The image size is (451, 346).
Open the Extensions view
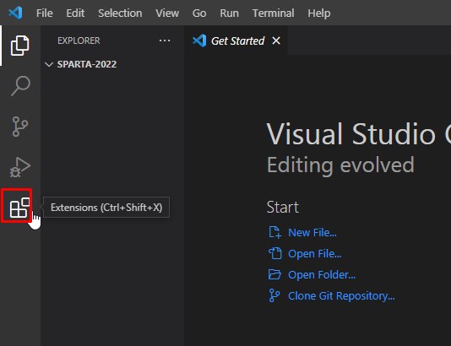tap(19, 208)
